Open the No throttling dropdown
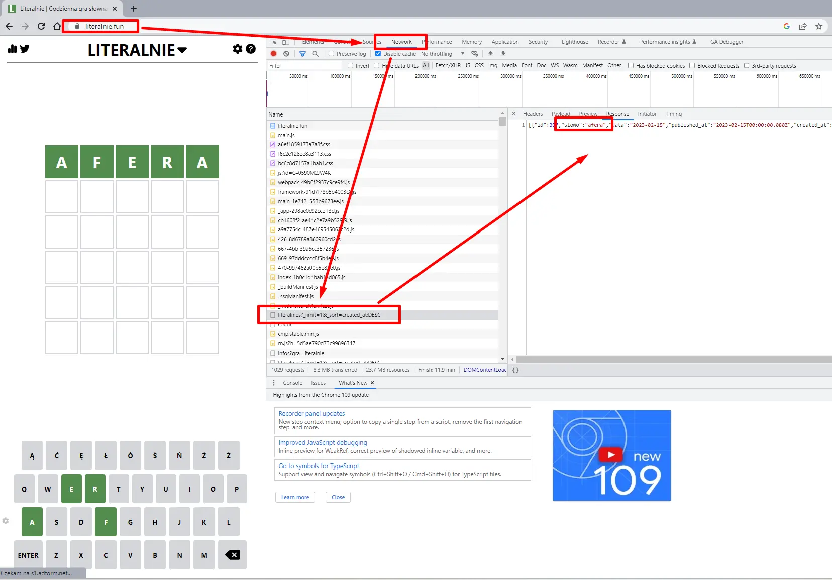The width and height of the screenshot is (832, 580). [442, 54]
